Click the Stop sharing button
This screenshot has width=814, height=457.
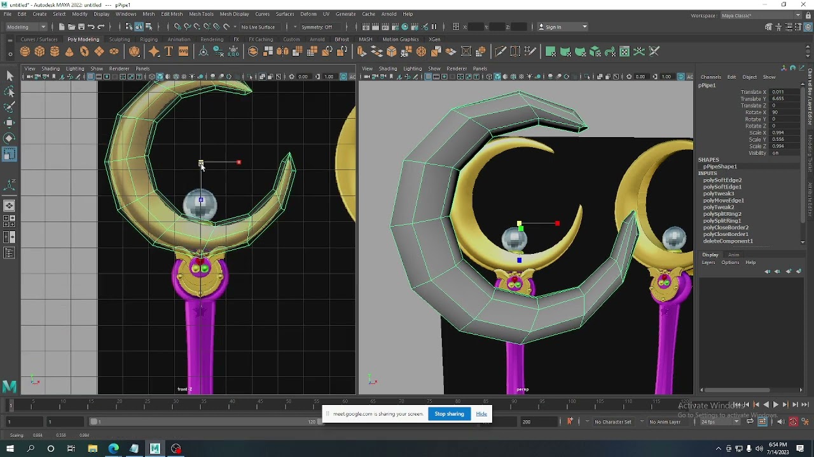point(449,414)
